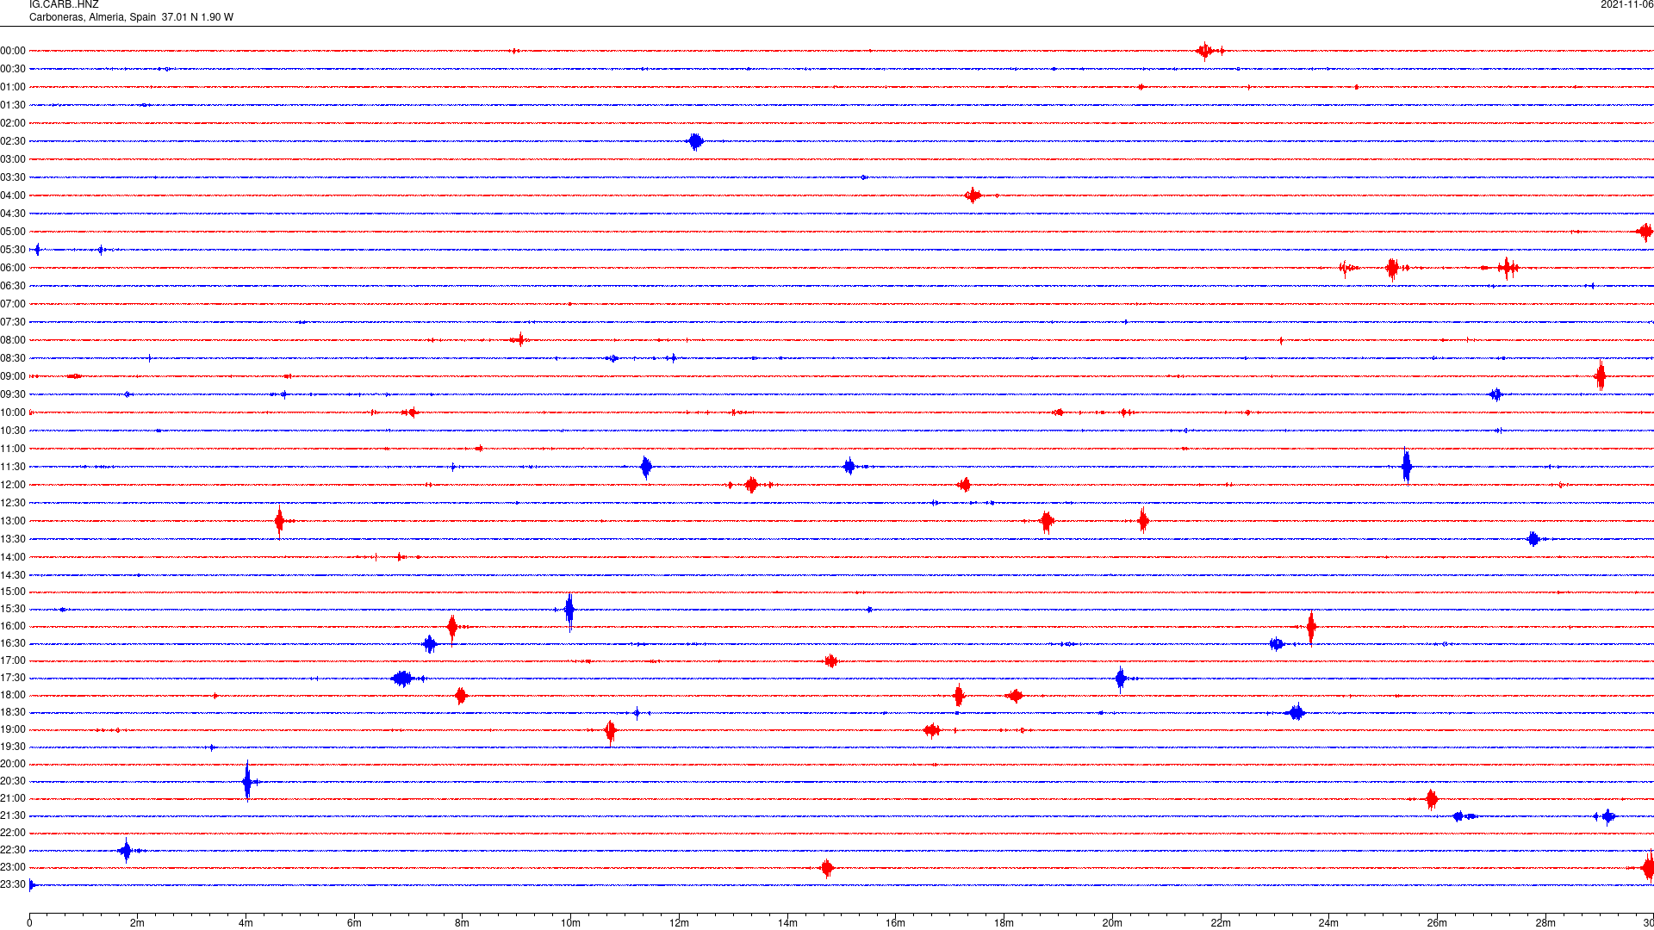This screenshot has width=1654, height=930.
Task: Select the 13:00 time row label
Action: pyautogui.click(x=13, y=521)
